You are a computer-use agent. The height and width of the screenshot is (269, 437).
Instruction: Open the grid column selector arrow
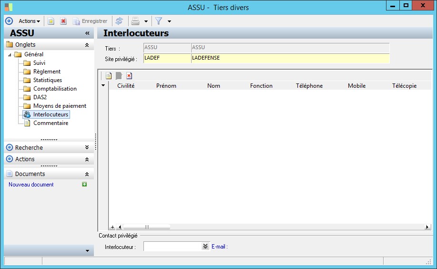pos(103,85)
